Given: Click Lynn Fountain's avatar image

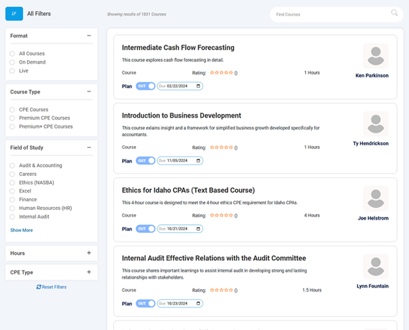Looking at the screenshot, I should pyautogui.click(x=376, y=266).
